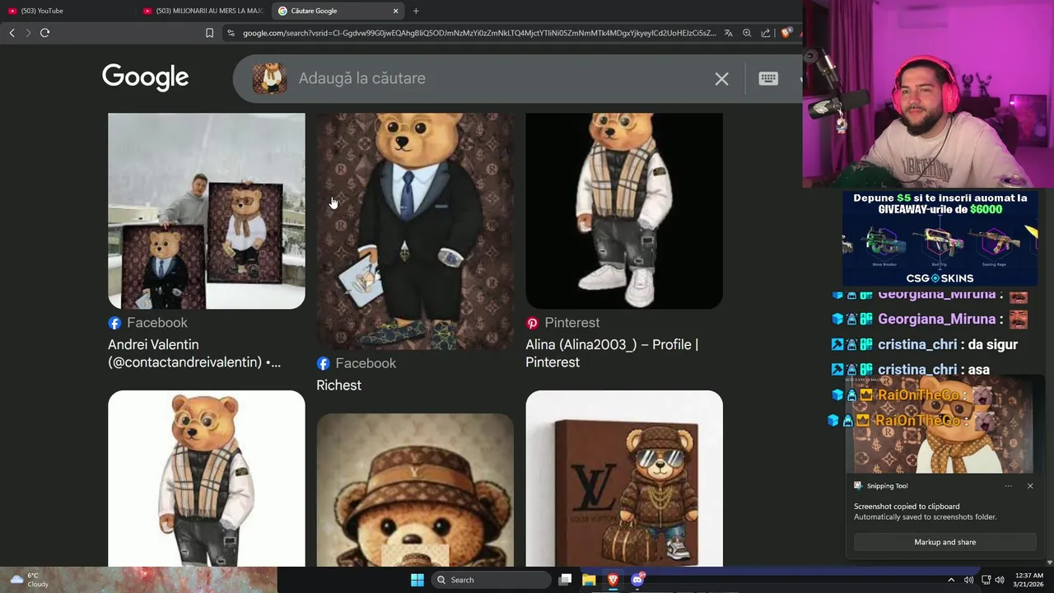The height and width of the screenshot is (593, 1054).
Task: Open Task View on taskbar
Action: (565, 580)
